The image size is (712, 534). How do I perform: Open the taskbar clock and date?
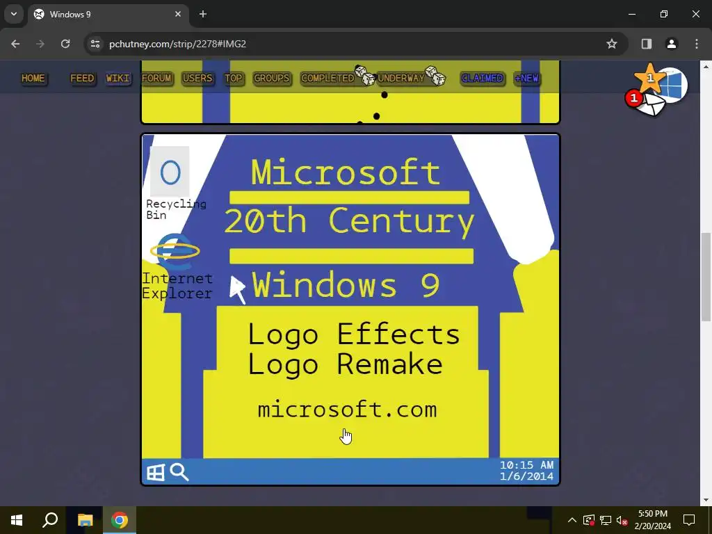coord(652,520)
